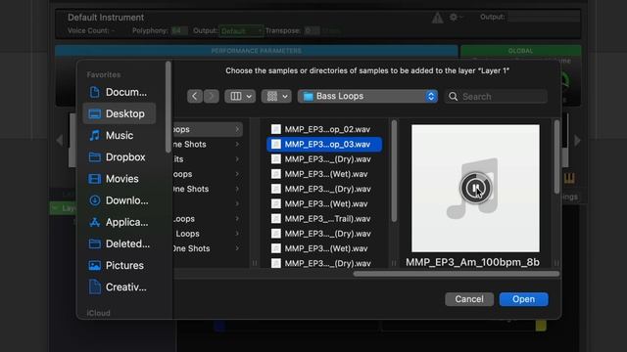Click the left arrow behind the dialog
Viewport: 627px width, 352px height.
point(60,140)
